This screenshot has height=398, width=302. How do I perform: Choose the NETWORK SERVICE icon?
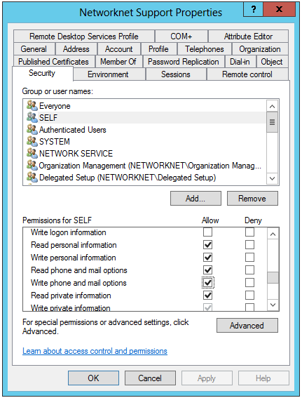[32, 153]
